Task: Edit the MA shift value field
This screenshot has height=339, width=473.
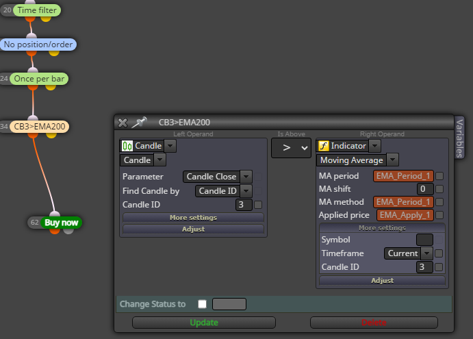Action: click(x=425, y=189)
